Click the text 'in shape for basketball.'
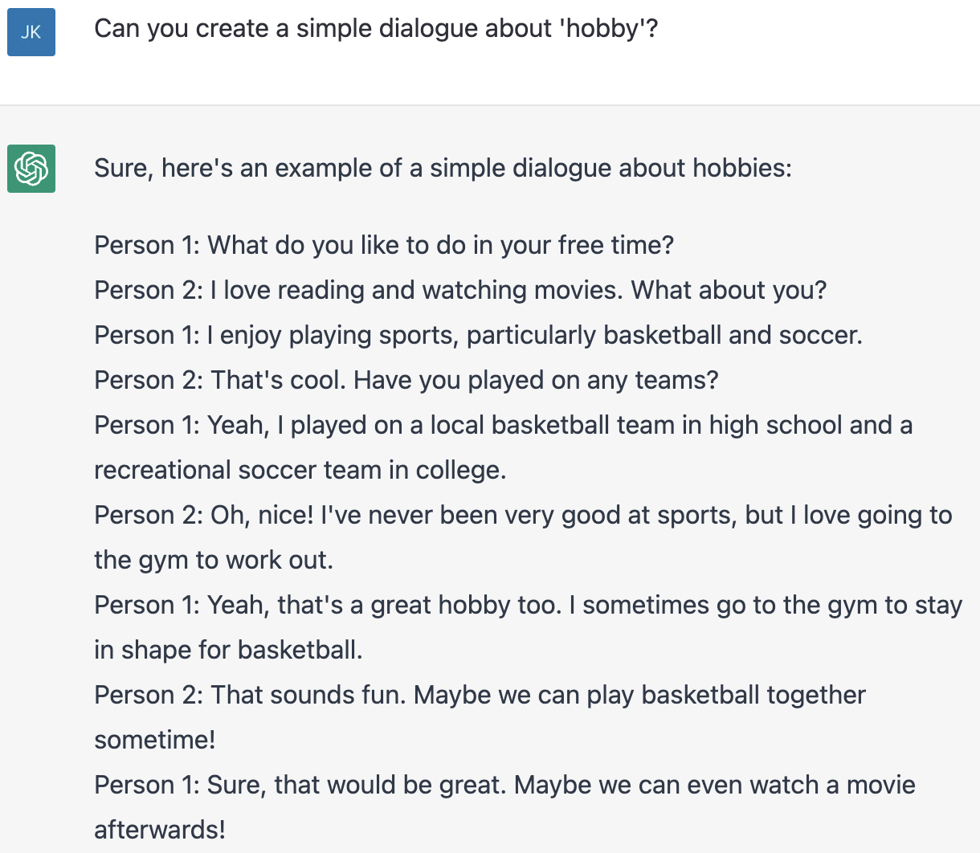 [x=228, y=650]
